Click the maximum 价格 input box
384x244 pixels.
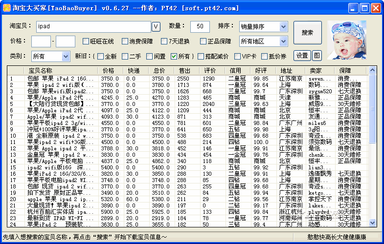coord(66,41)
